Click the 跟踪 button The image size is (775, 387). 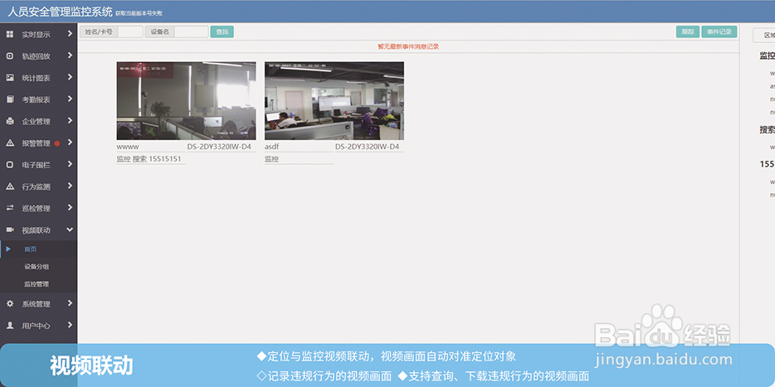tap(688, 32)
